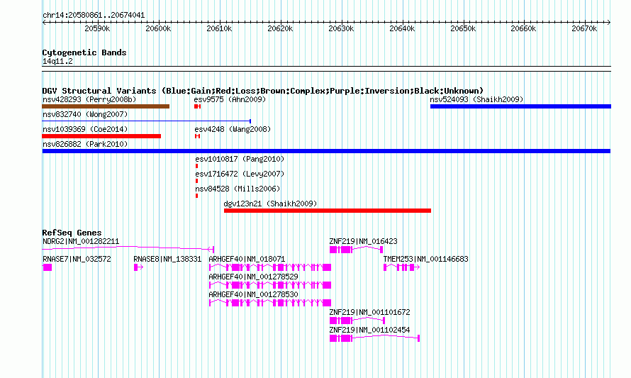Screen dimensions: 631x378
Task: Click the 20630k ruler tick label
Action: [x=341, y=28]
